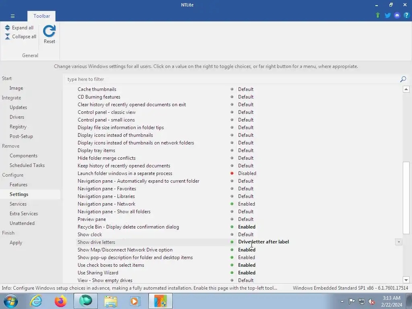Open dropdown arrow for Show drive letters
The image size is (412, 309).
(398, 242)
